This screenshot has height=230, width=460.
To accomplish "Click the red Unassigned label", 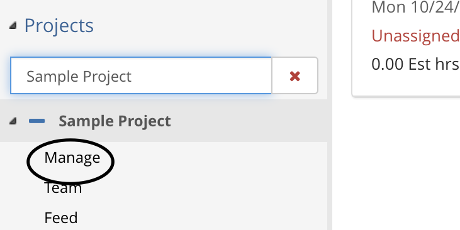I will tap(415, 36).
